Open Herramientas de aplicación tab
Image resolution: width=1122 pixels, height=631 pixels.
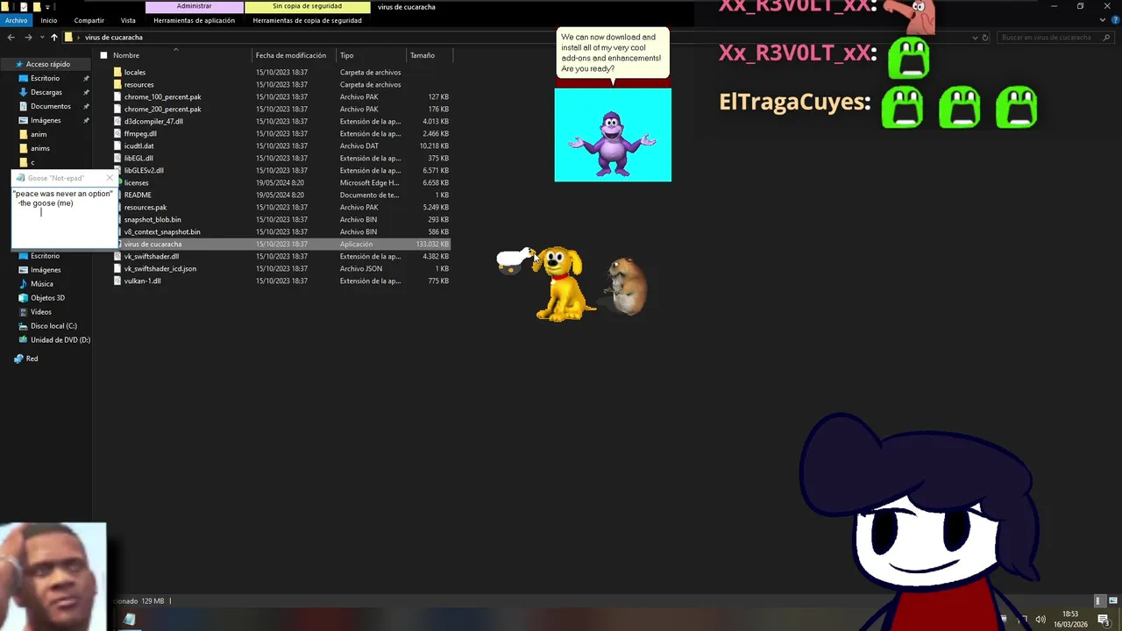[x=194, y=20]
